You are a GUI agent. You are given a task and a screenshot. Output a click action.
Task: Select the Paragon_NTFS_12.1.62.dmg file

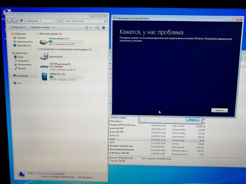(x=122, y=125)
